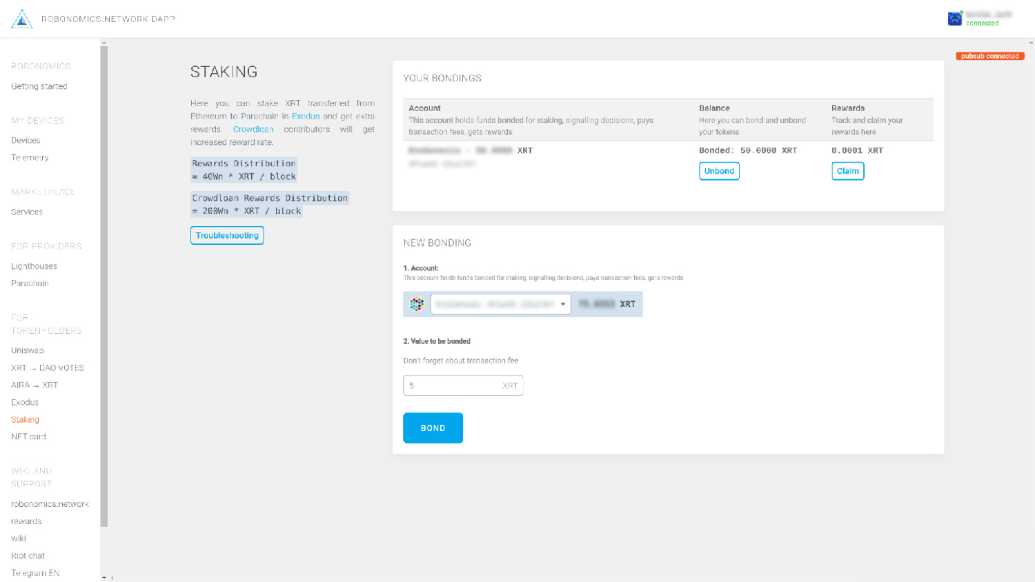Click the orange pubsub connected badge
This screenshot has height=582, width=1035.
point(989,56)
